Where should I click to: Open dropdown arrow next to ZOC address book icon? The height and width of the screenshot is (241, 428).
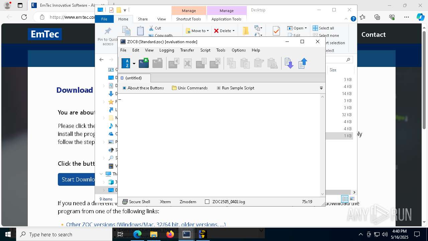click(x=134, y=64)
